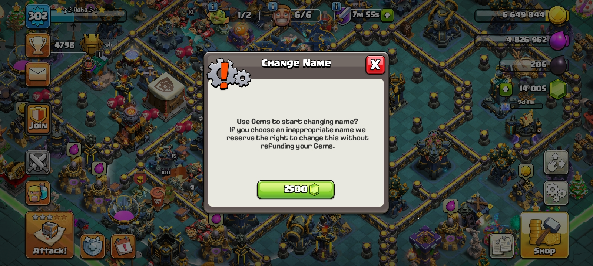Image resolution: width=593 pixels, height=266 pixels.
Task: Open the mail inbox envelope
Action: tap(38, 74)
